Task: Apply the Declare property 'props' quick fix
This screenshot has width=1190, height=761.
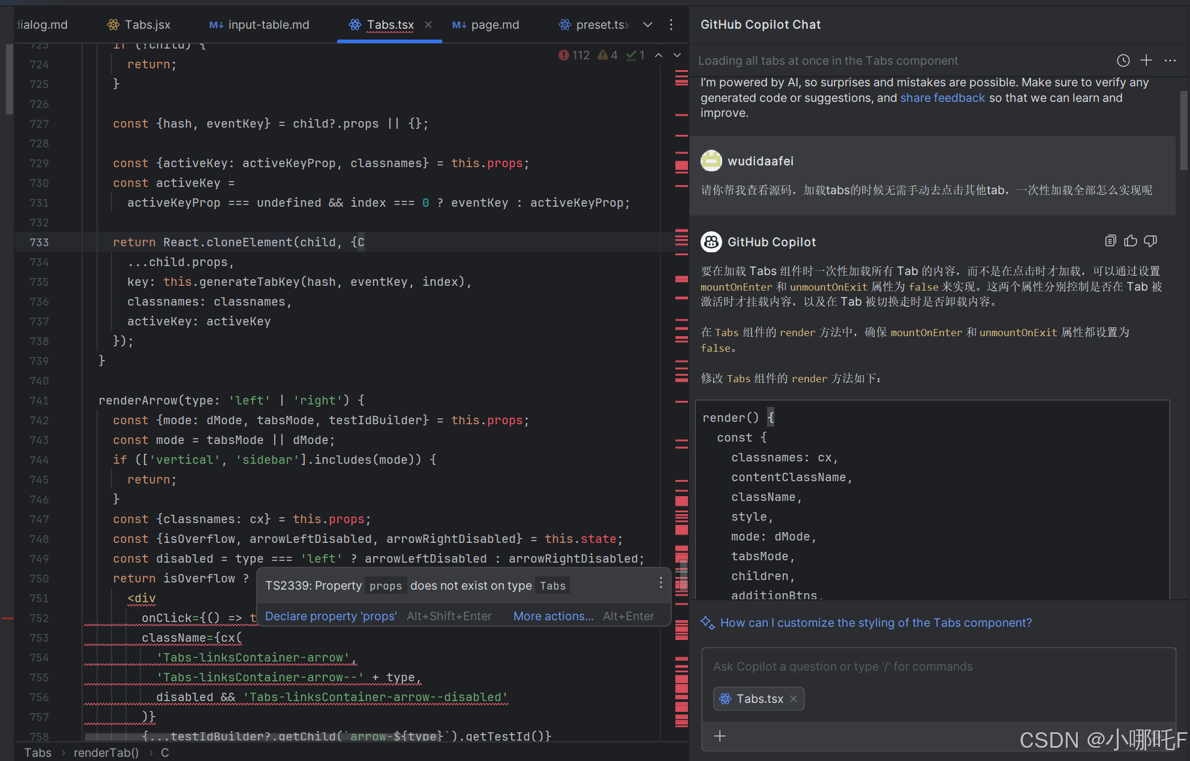Action: (330, 616)
